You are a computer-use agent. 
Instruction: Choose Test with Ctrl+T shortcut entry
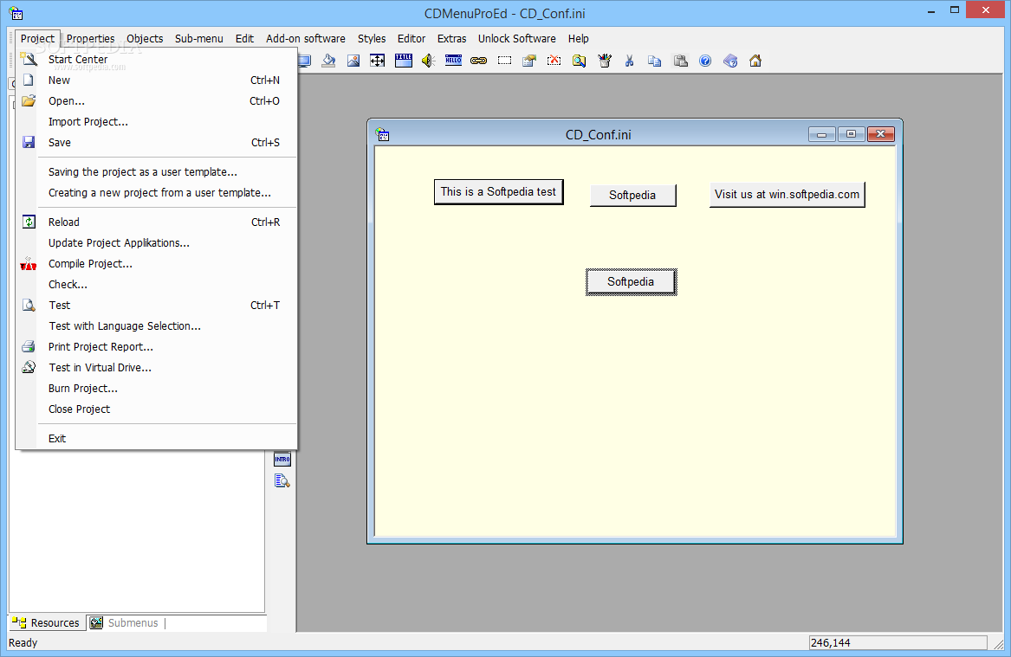155,306
